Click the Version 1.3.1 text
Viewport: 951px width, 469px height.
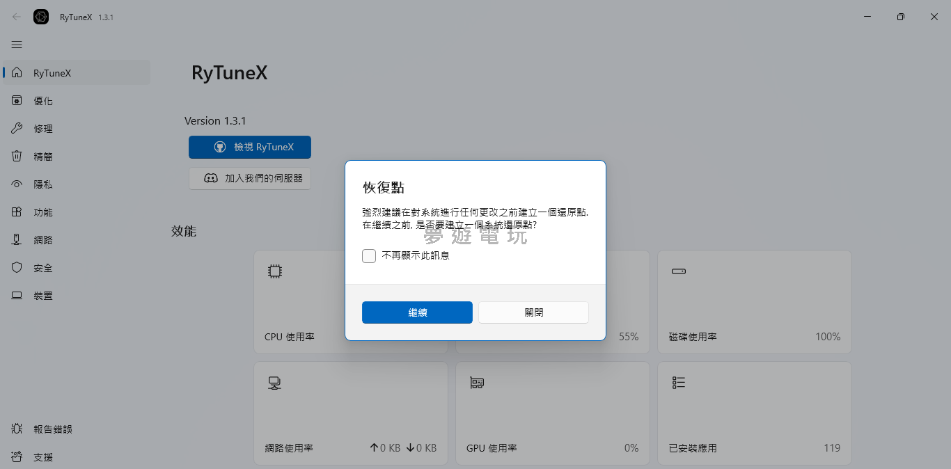(x=215, y=120)
